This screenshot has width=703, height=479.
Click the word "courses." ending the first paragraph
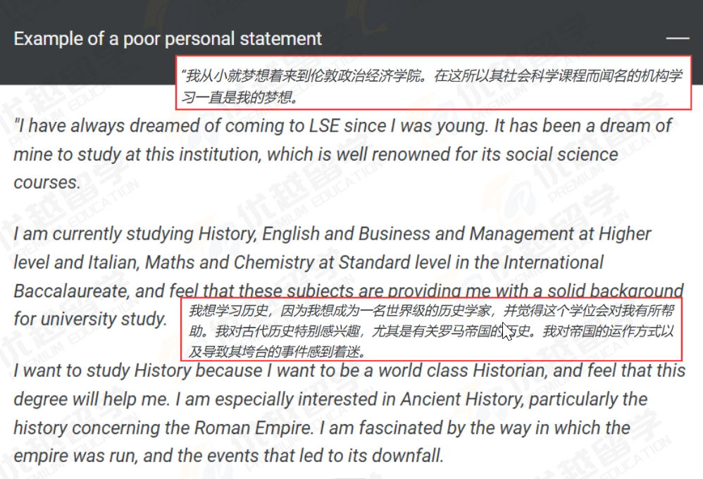tap(46, 182)
